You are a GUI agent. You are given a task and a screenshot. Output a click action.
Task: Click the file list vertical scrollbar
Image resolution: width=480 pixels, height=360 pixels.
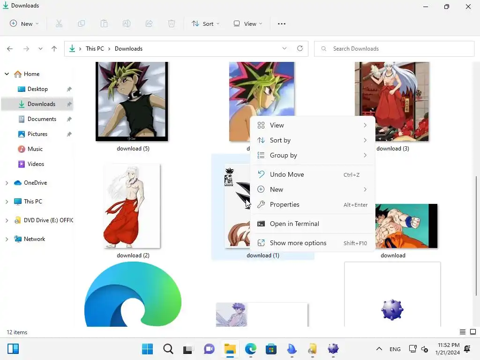click(x=476, y=236)
